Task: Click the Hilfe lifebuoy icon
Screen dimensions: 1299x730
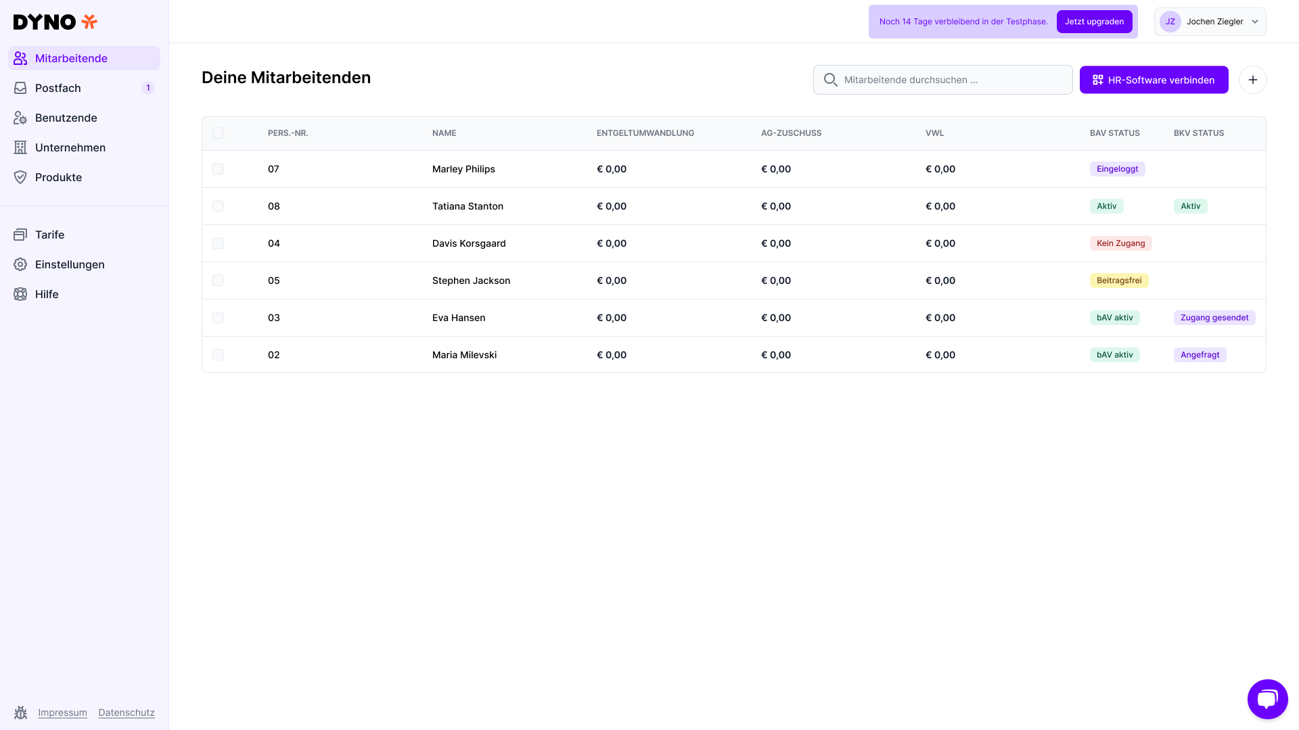Action: (20, 294)
